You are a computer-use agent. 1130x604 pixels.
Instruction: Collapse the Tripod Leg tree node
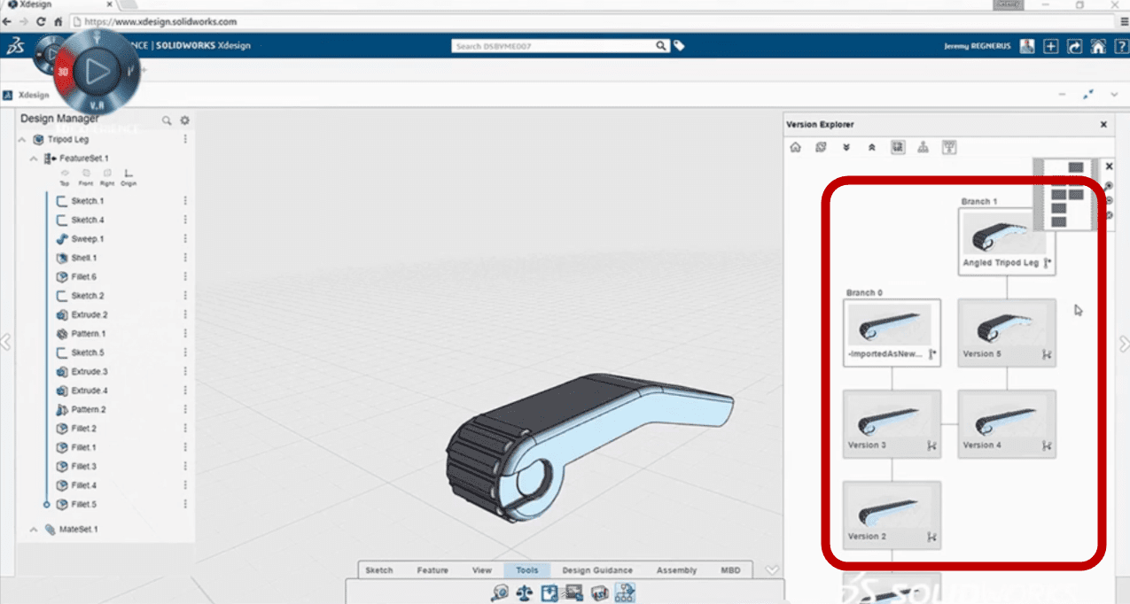22,140
